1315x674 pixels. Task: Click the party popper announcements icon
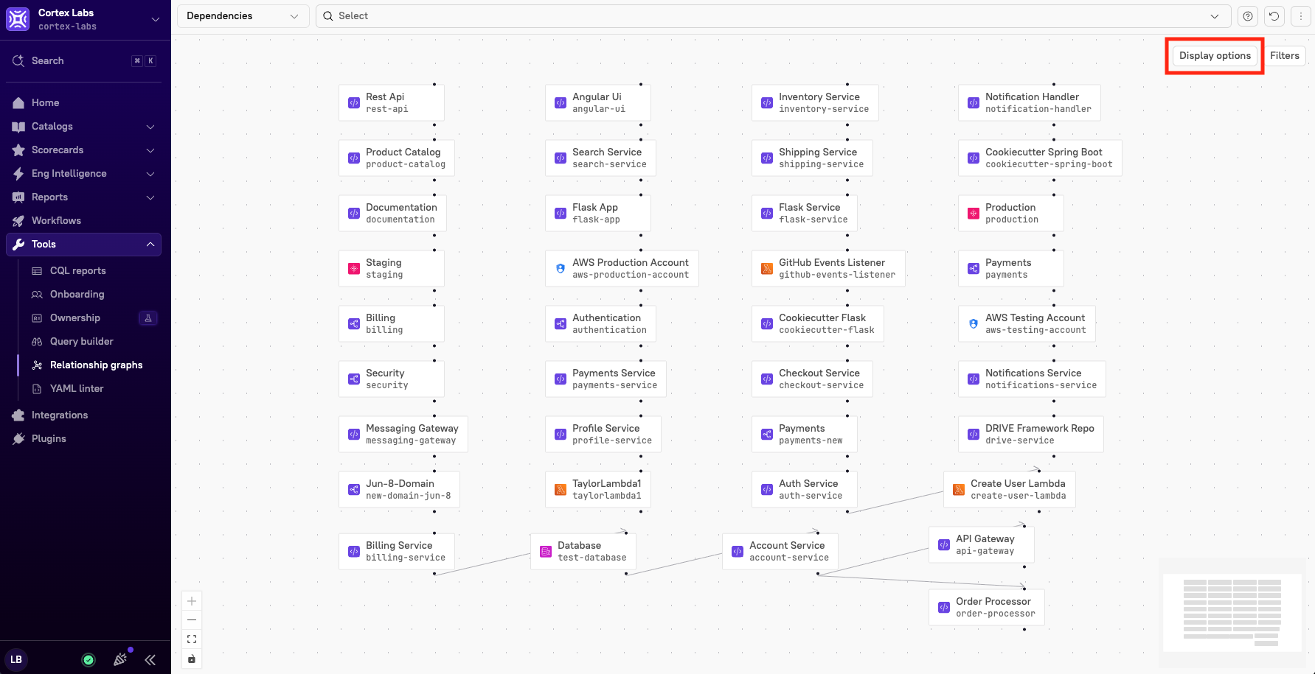click(120, 659)
